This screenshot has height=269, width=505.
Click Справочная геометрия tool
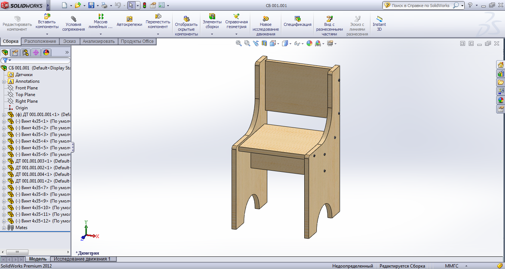[x=237, y=21]
